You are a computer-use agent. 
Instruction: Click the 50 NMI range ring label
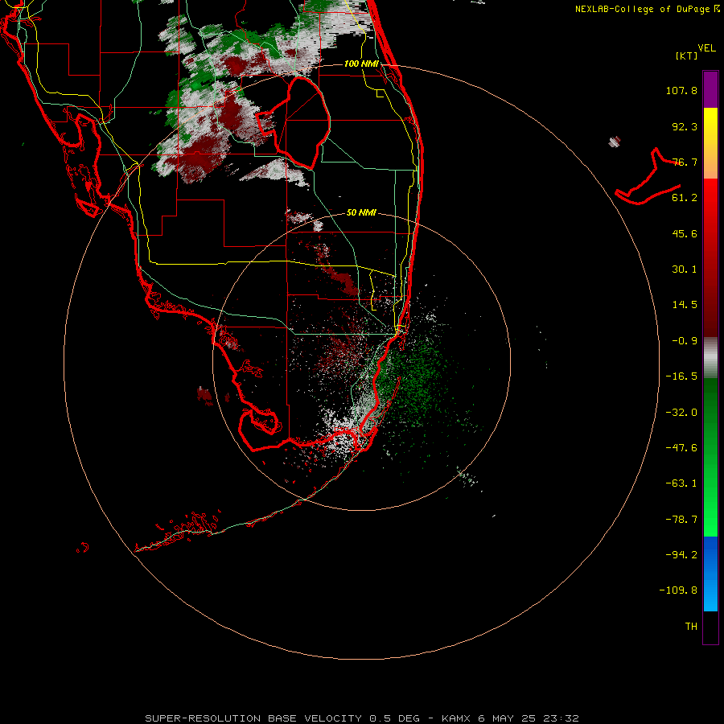click(x=361, y=212)
